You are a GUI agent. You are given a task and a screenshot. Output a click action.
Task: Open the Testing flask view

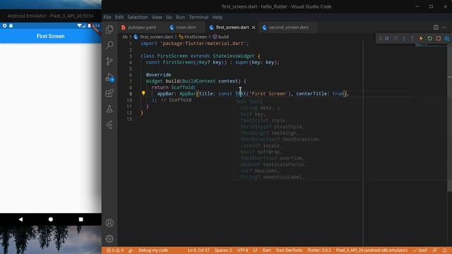pos(109,109)
